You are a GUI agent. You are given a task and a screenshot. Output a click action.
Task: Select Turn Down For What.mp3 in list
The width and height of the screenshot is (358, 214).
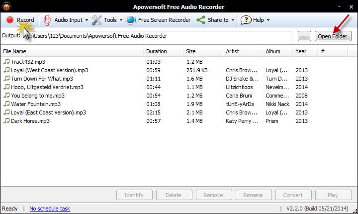tap(42, 79)
